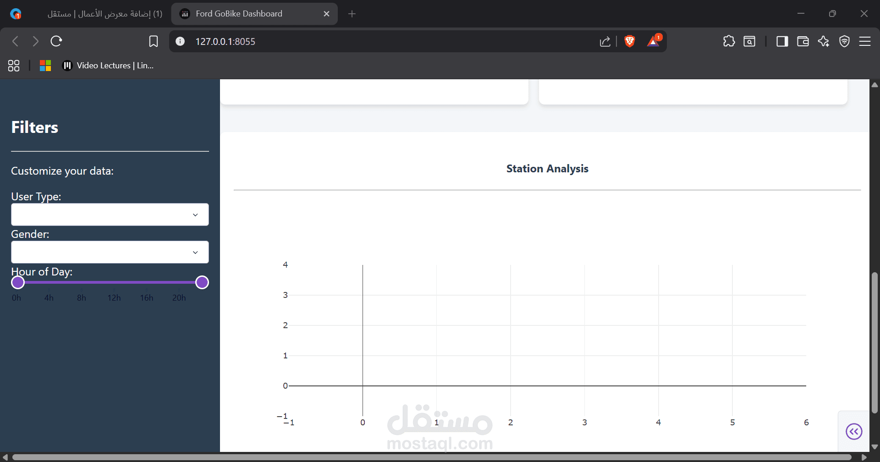This screenshot has width=880, height=462.
Task: Click the 20h mark on hour slider
Action: [x=179, y=298]
